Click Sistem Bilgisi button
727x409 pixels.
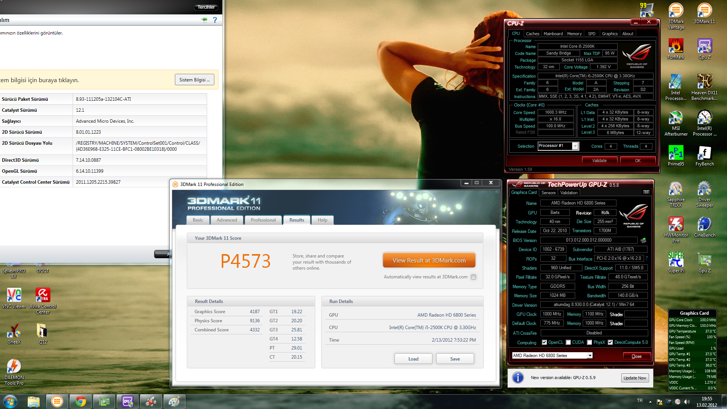194,80
